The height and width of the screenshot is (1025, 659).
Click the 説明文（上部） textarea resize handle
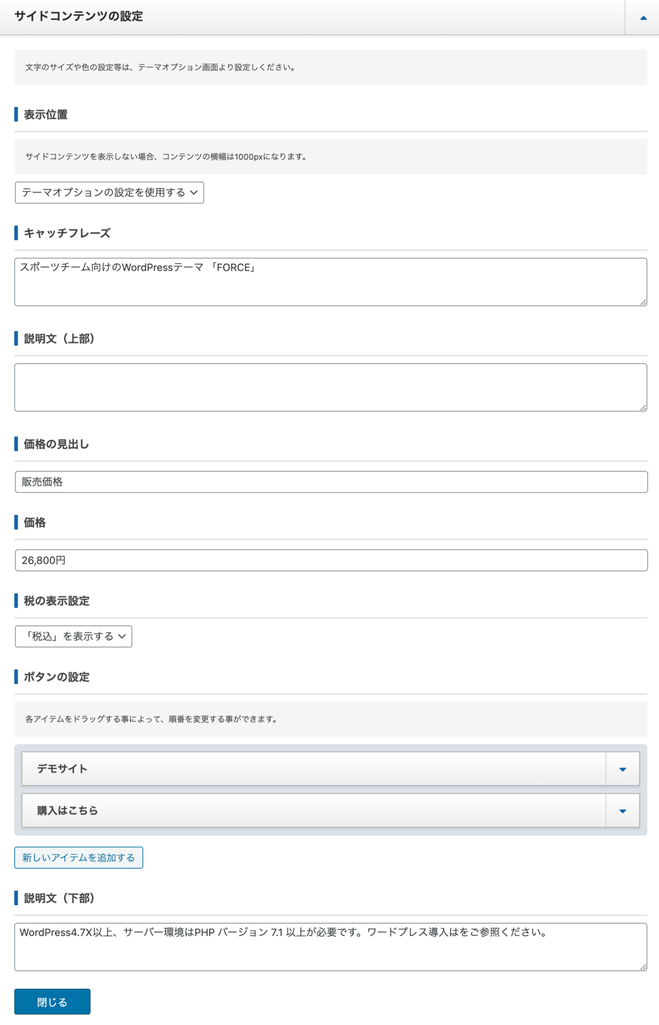point(643,407)
